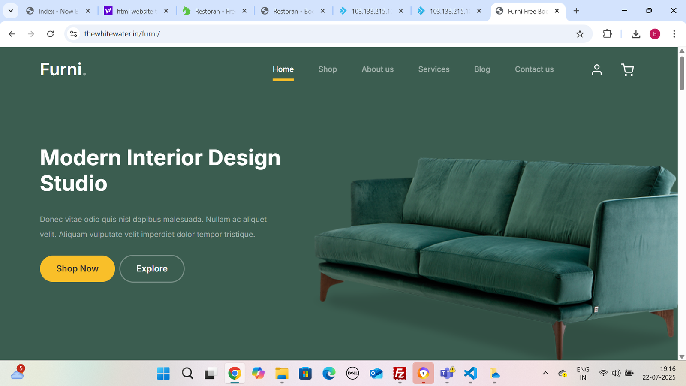686x386 pixels.
Task: Click the Explore button
Action: [x=152, y=268]
